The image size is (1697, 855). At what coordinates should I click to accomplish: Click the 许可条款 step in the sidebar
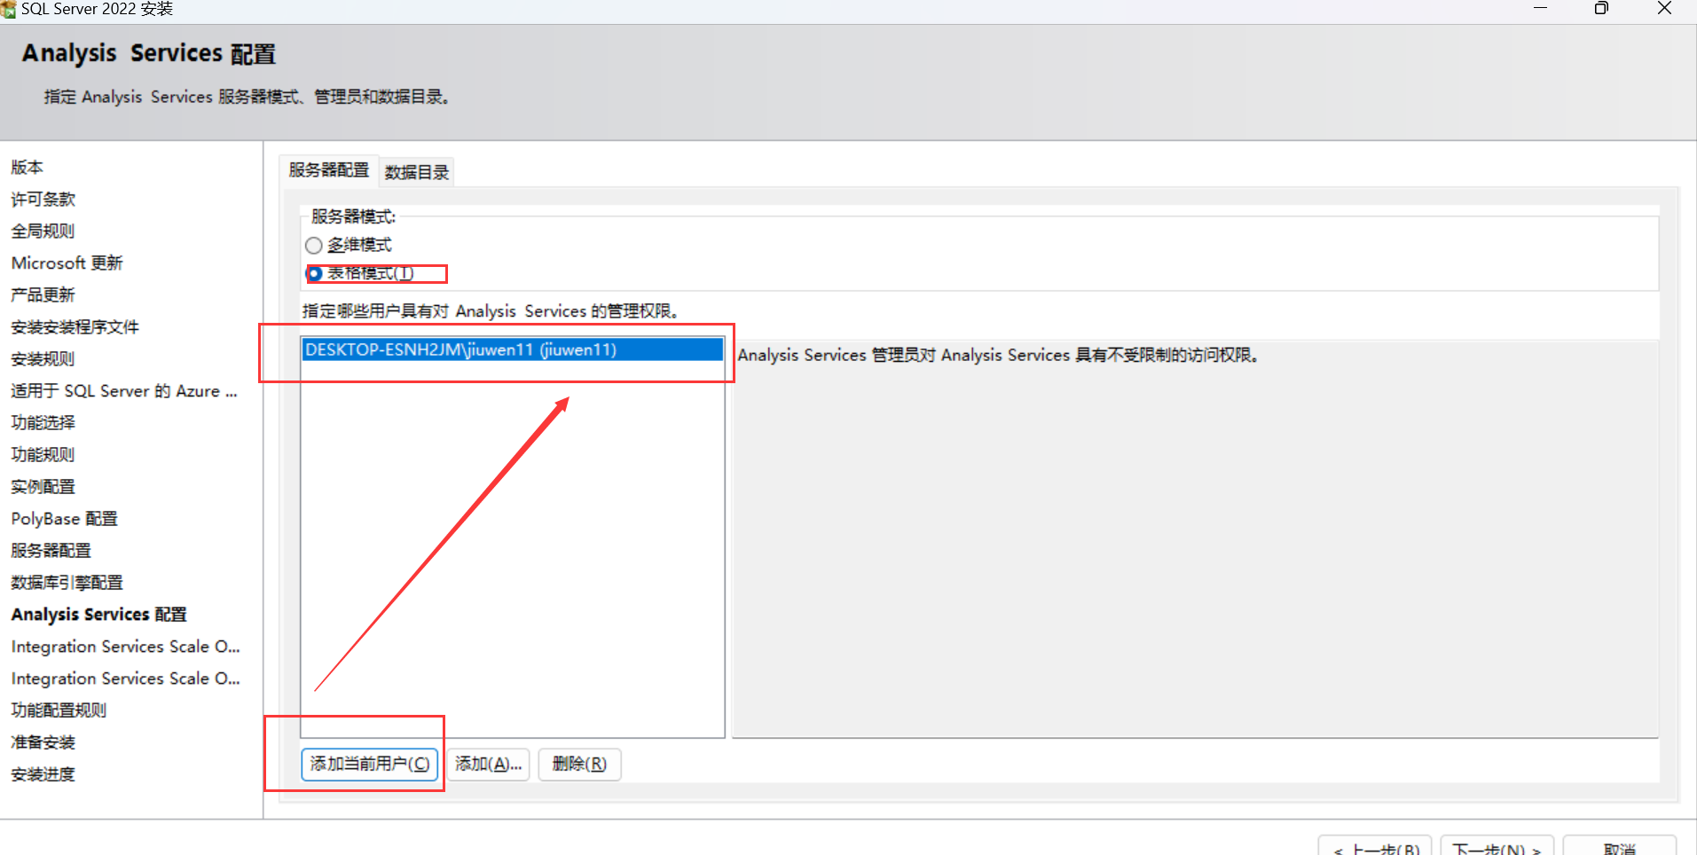point(43,199)
